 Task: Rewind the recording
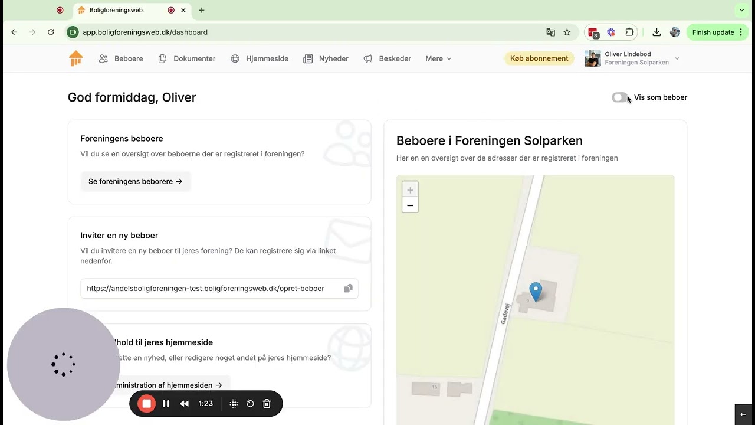(184, 404)
